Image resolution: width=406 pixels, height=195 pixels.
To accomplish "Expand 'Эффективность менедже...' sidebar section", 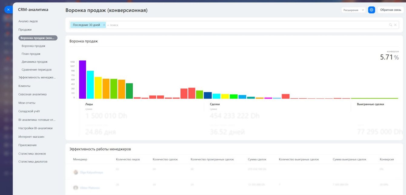I will 37,77.
